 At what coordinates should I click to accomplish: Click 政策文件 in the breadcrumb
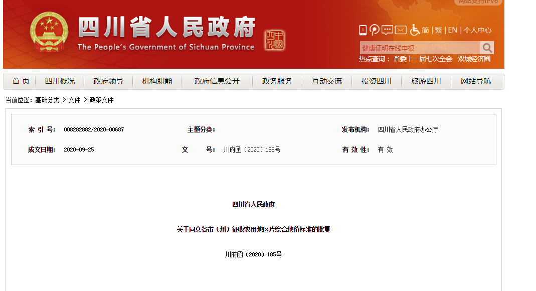pyautogui.click(x=102, y=100)
